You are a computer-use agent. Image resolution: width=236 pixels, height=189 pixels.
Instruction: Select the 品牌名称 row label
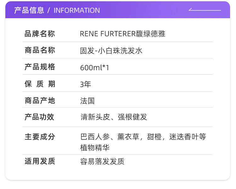point(40,34)
